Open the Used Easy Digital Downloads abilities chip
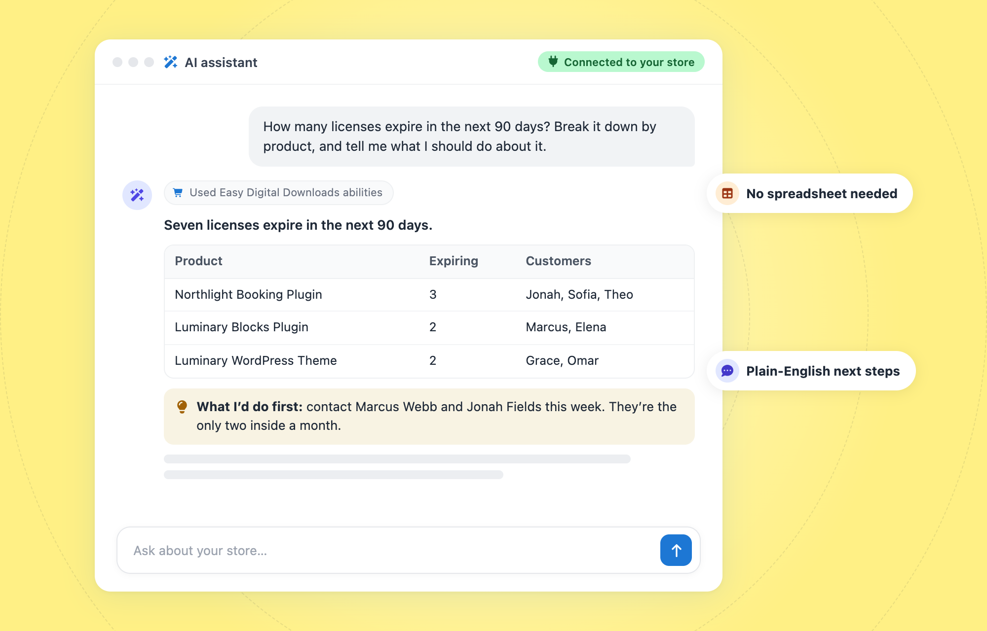Screen dimensions: 987x631 [x=279, y=193]
